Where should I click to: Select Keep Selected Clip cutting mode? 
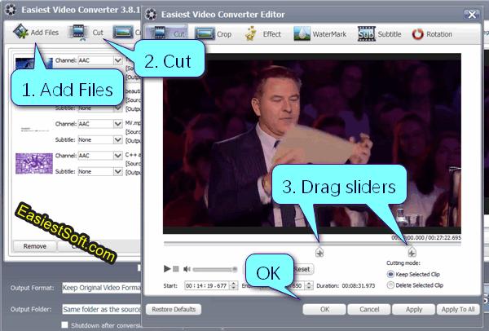390,274
